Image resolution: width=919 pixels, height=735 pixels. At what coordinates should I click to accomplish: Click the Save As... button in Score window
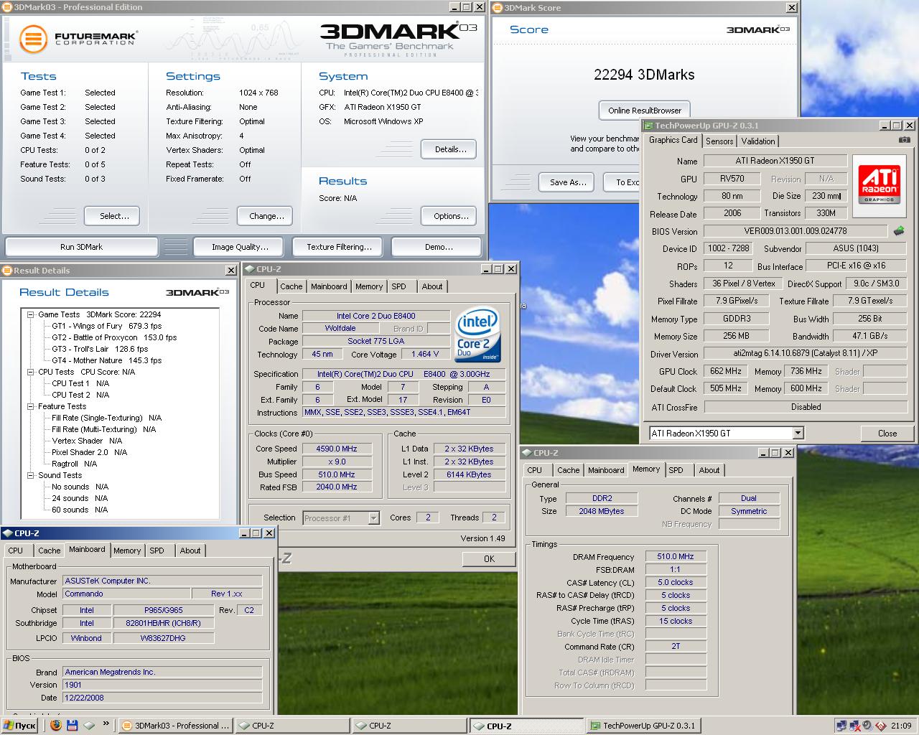[x=568, y=182]
